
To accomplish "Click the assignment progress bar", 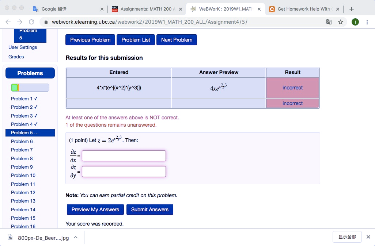I will tap(30, 87).
